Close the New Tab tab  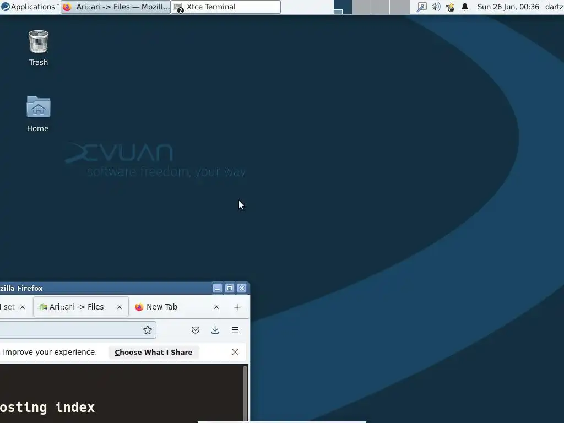(216, 307)
